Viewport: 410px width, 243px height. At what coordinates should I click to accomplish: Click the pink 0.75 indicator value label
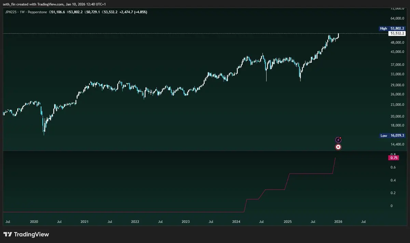pos(393,158)
